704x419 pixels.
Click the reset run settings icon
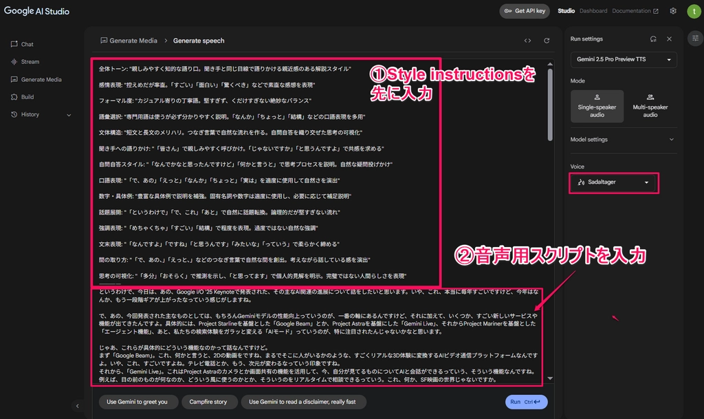point(653,39)
